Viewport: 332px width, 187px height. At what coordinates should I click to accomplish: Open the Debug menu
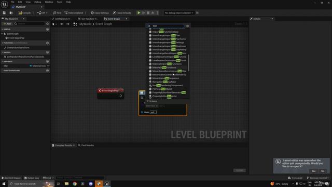pos(38,2)
